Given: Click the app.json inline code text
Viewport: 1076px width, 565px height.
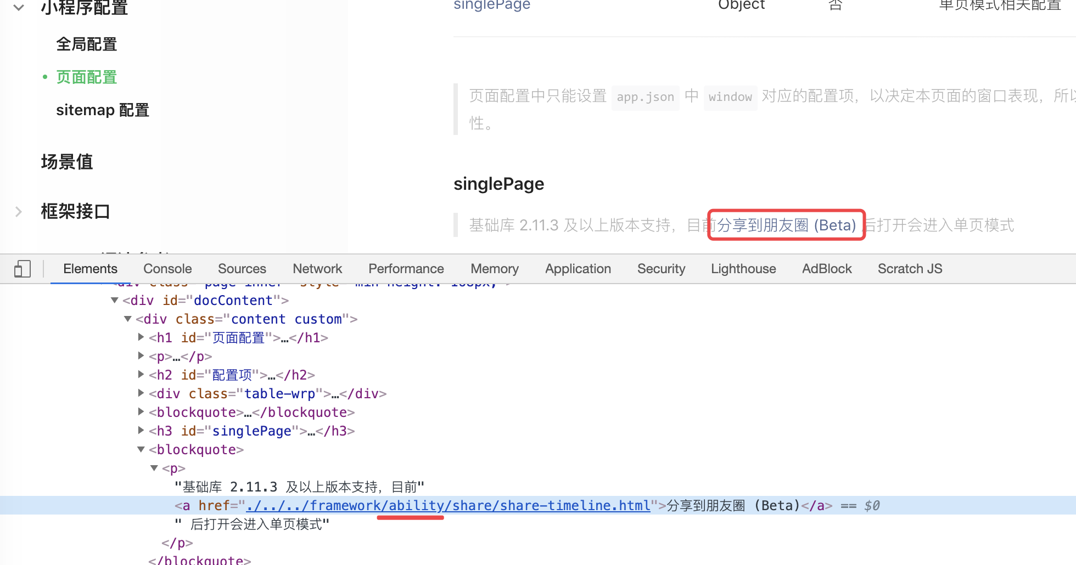Looking at the screenshot, I should [645, 97].
